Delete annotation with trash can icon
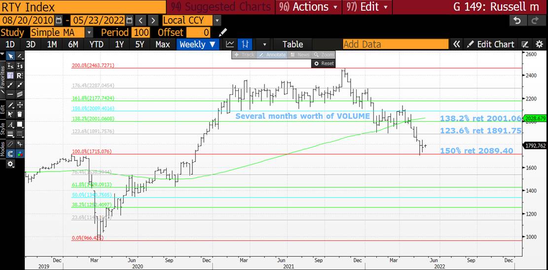Screen dimensions: 548x270 20,114
